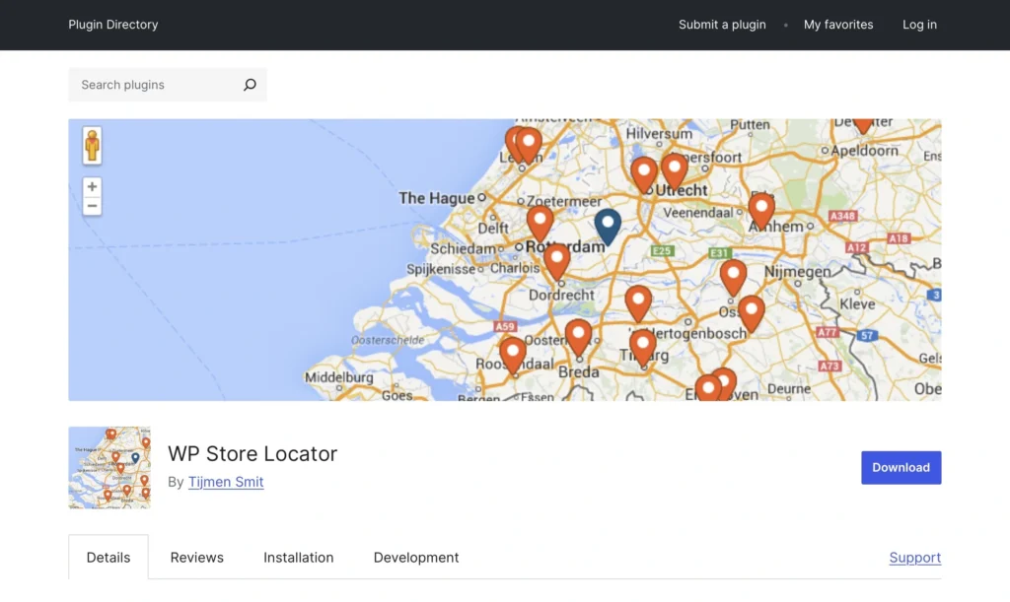This screenshot has height=602, width=1010.
Task: Click the search magnifying glass icon
Action: tap(249, 85)
